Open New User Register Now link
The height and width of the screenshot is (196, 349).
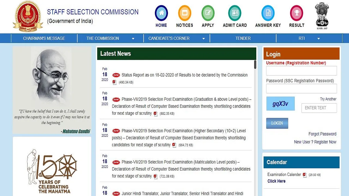click(315, 142)
